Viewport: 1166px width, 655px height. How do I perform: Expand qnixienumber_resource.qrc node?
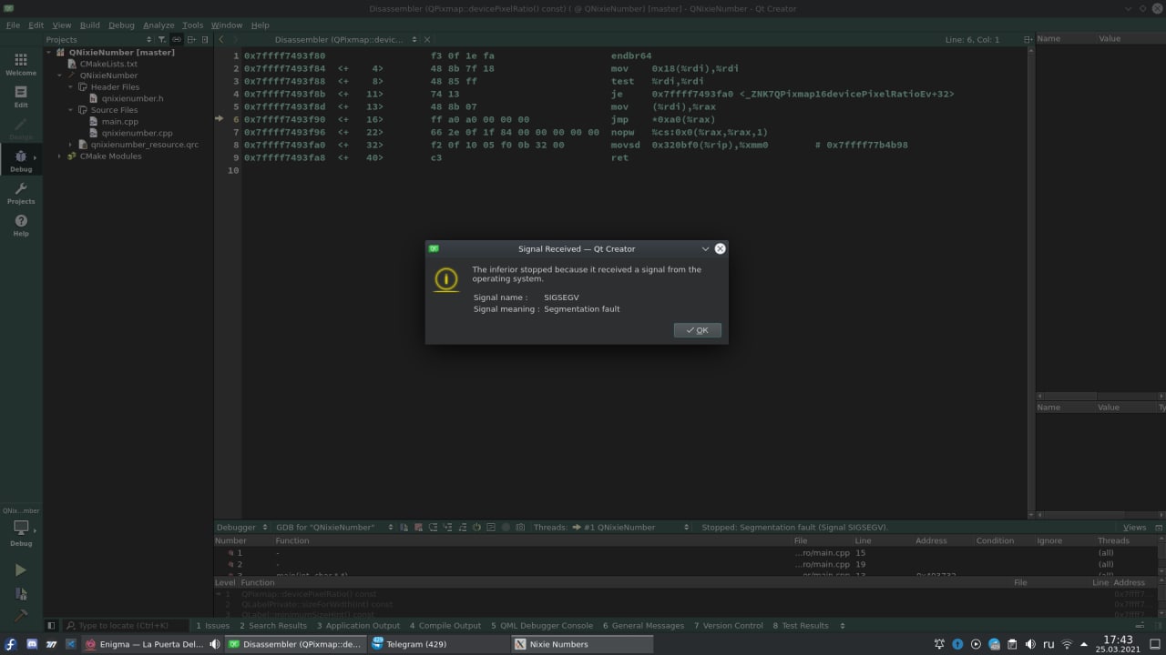click(71, 145)
